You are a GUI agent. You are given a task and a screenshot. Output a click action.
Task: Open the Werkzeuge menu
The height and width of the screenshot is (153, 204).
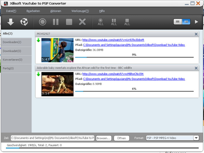80,11
